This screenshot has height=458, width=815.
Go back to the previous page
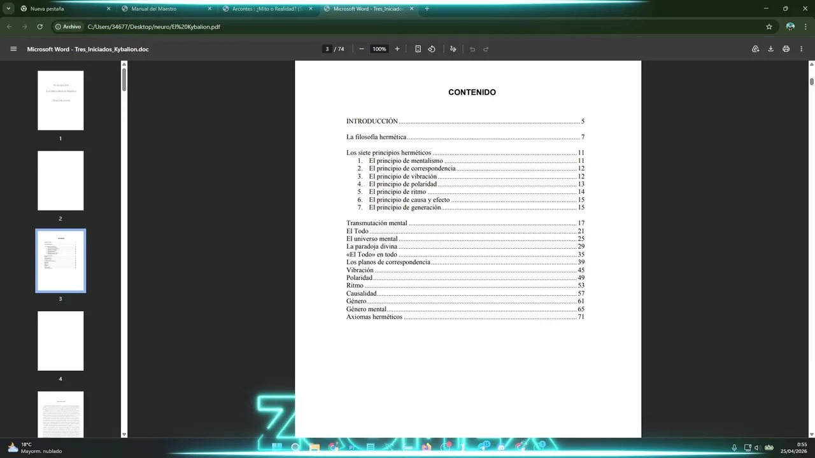10,27
